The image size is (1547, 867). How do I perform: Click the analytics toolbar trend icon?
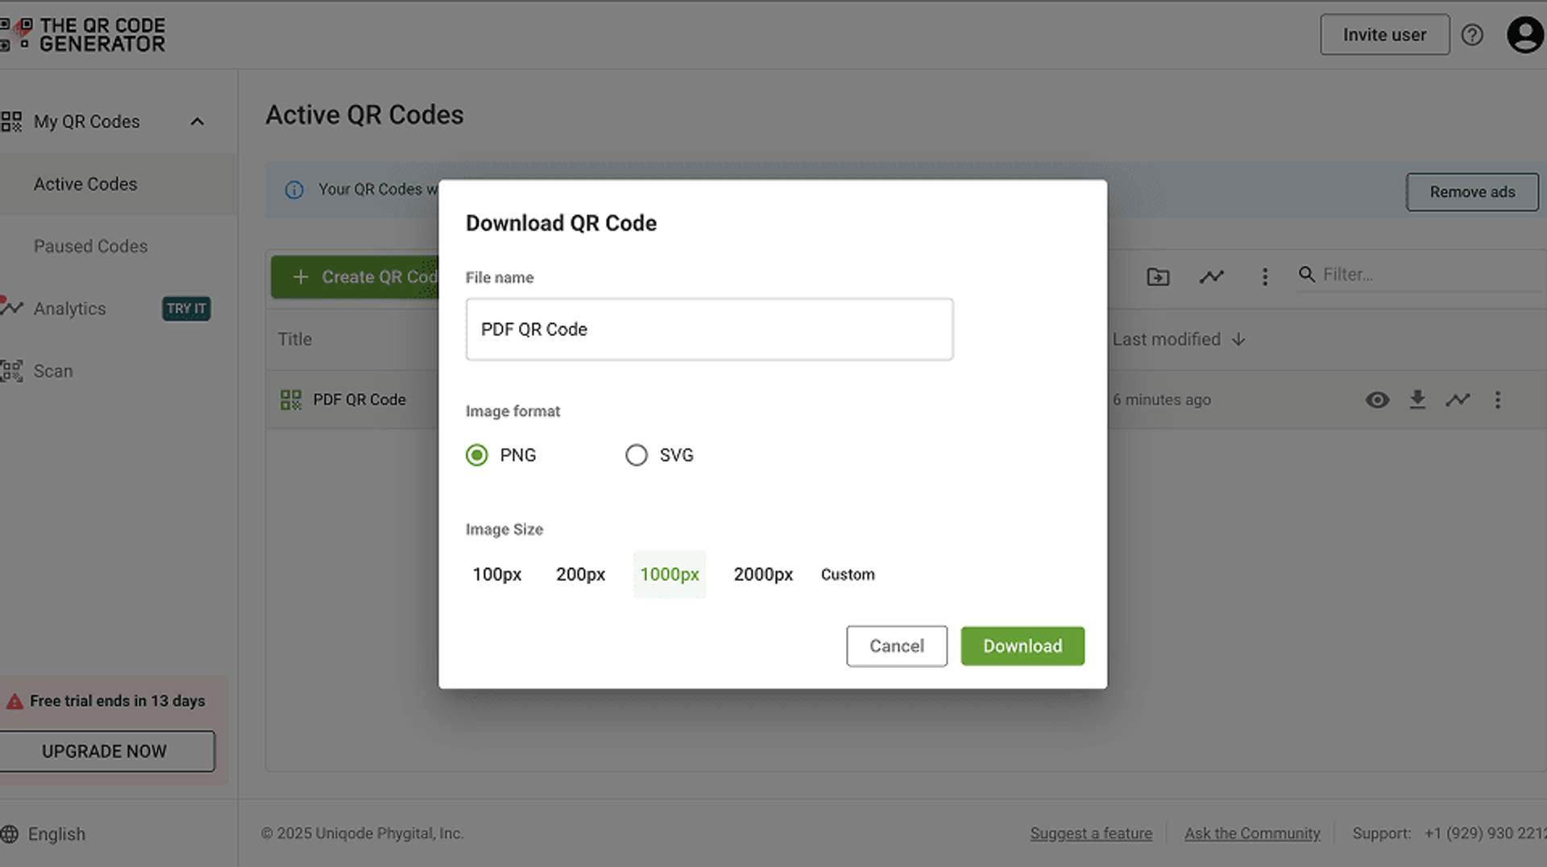(x=1211, y=276)
